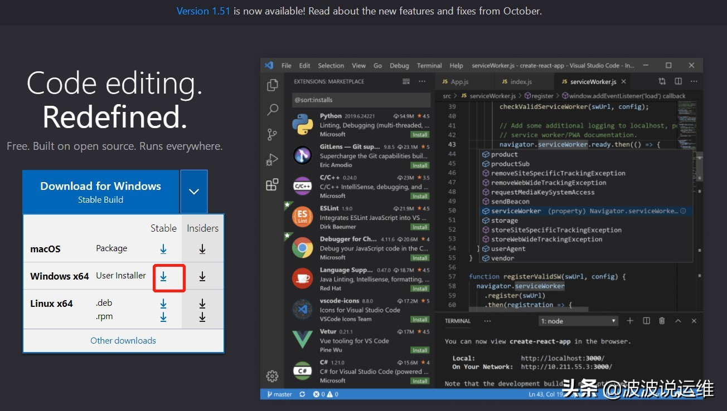Viewport: 727px width, 411px height.
Task: Open the Version 1.51 release notes link
Action: pyautogui.click(x=203, y=11)
